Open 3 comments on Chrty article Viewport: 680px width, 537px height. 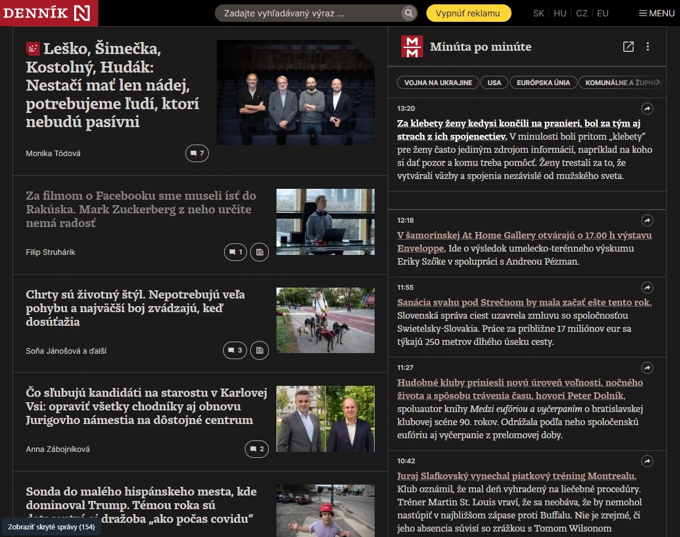(x=235, y=350)
